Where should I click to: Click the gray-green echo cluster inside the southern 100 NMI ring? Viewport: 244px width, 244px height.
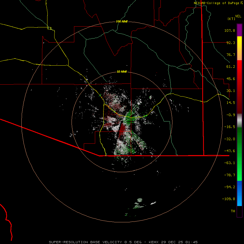pyautogui.click(x=139, y=204)
